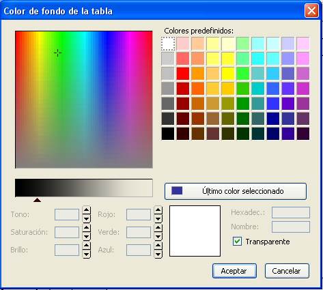Select the bright magenta swatch in fourth row
Viewport: 323px width, 290px height.
[x=303, y=89]
